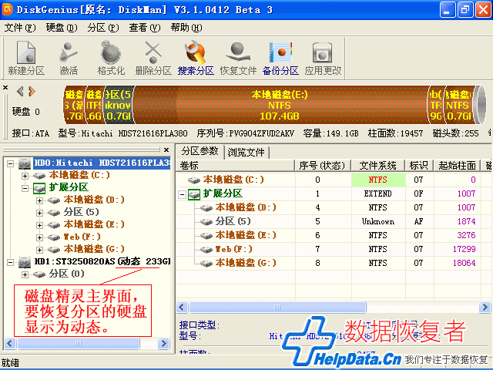Expand 本地磁盘(D:) in the tree
Viewport: 493px width, 370px height.
(x=39, y=200)
